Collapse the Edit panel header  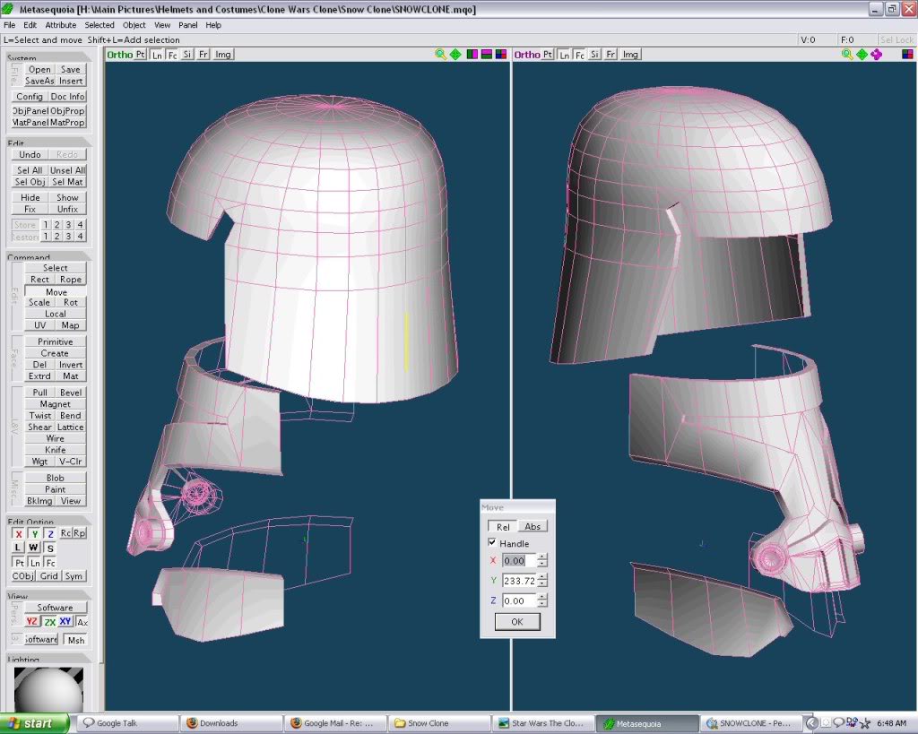click(x=48, y=142)
